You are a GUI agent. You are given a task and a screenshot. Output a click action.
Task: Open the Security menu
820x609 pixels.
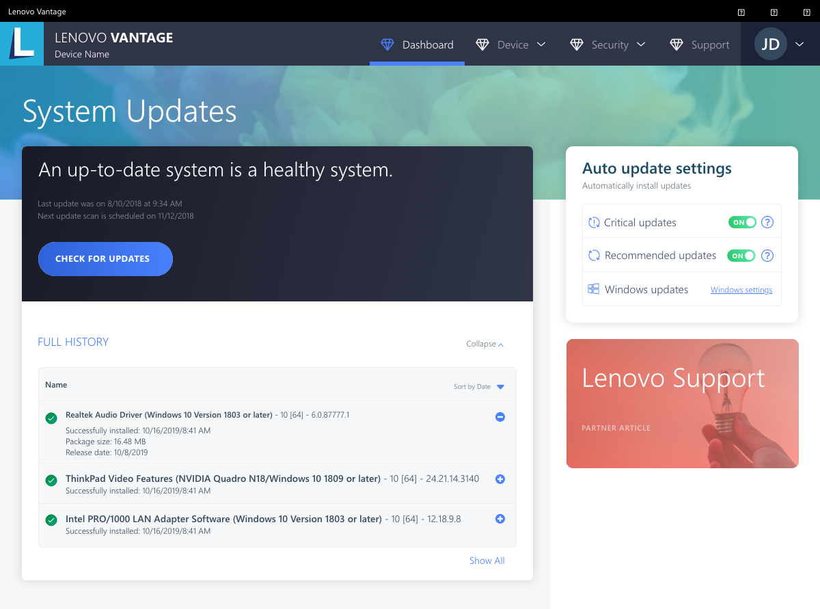coord(608,44)
